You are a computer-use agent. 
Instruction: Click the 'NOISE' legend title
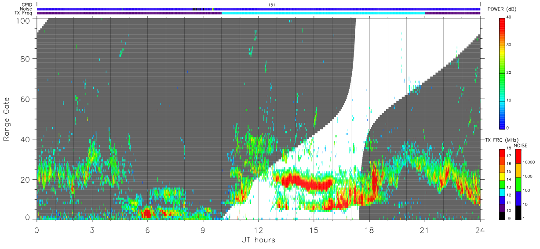[520, 145]
